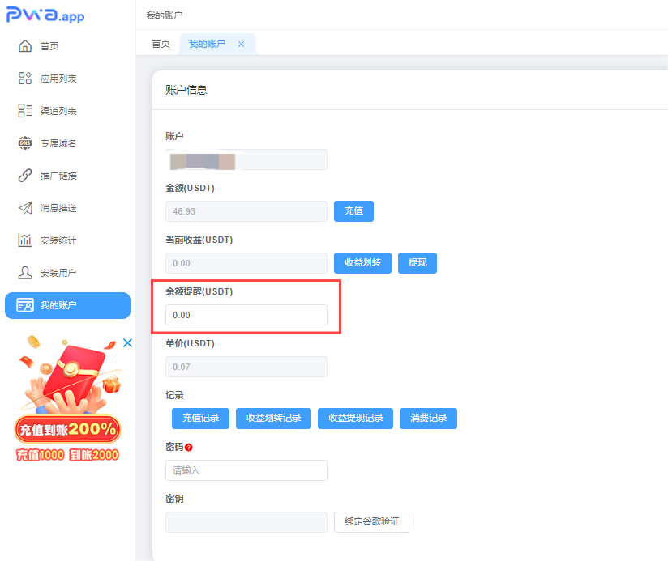The image size is (668, 561).
Task: Click the 专属域名 DNS globe icon
Action: 25,143
